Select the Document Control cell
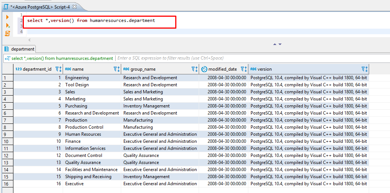 (x=92, y=155)
